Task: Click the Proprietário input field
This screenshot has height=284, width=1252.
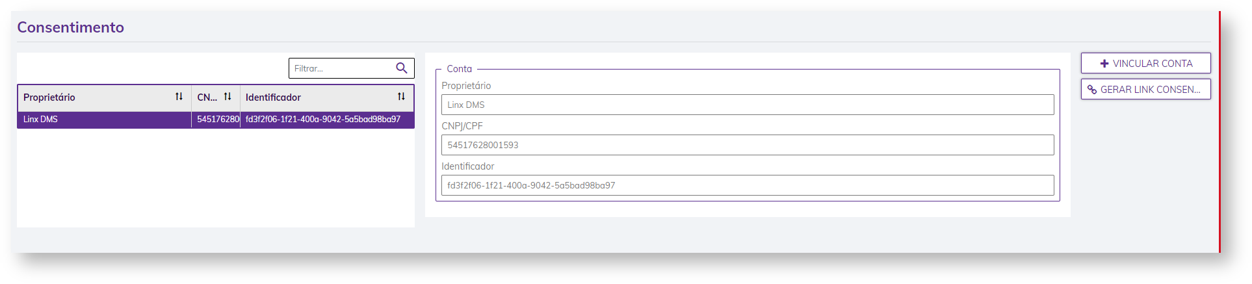Action: [747, 105]
